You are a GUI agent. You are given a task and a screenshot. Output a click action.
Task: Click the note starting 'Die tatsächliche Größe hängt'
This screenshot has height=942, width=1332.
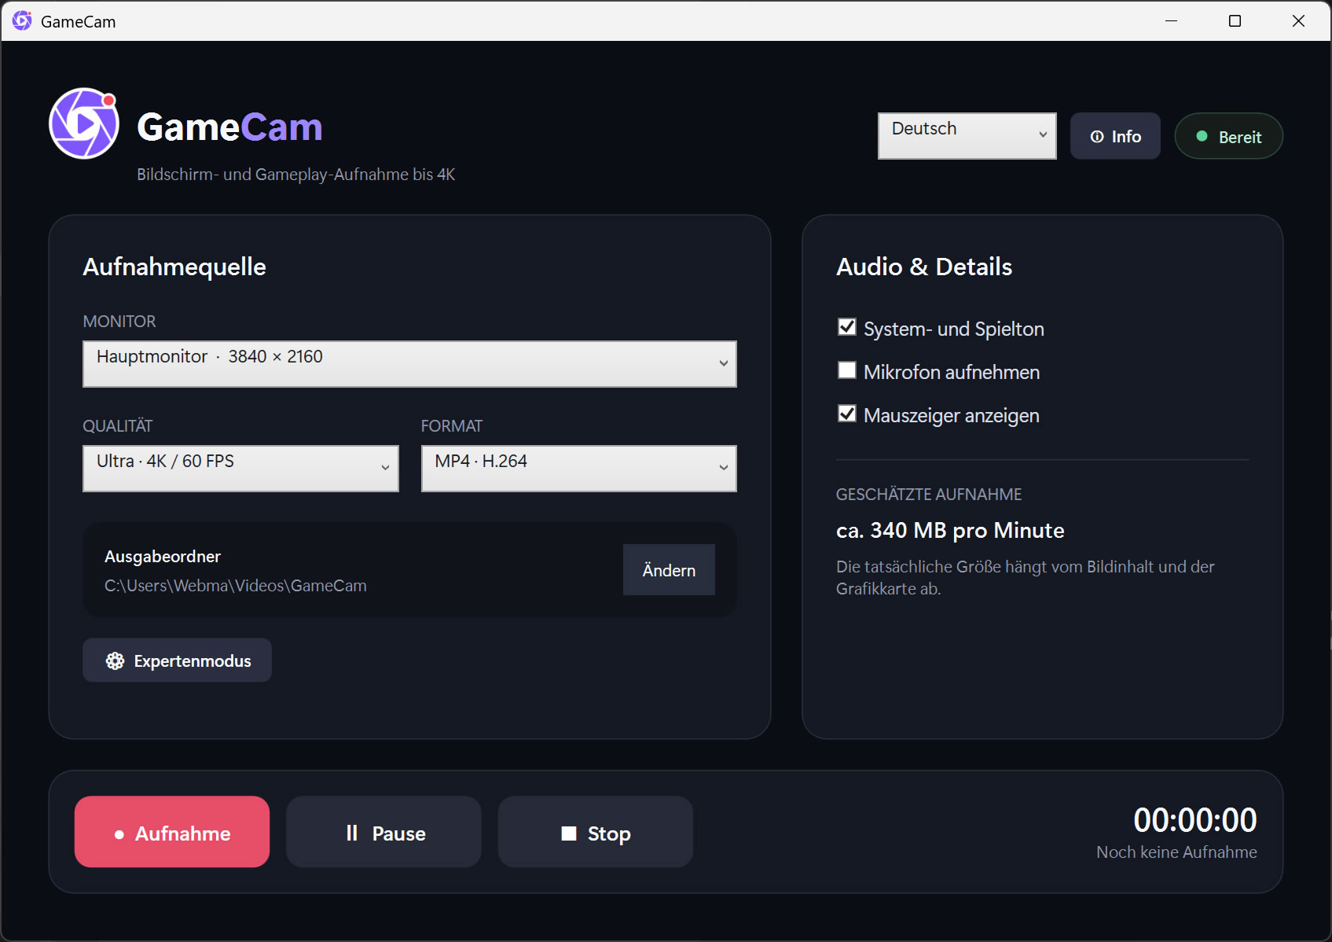click(x=1026, y=578)
